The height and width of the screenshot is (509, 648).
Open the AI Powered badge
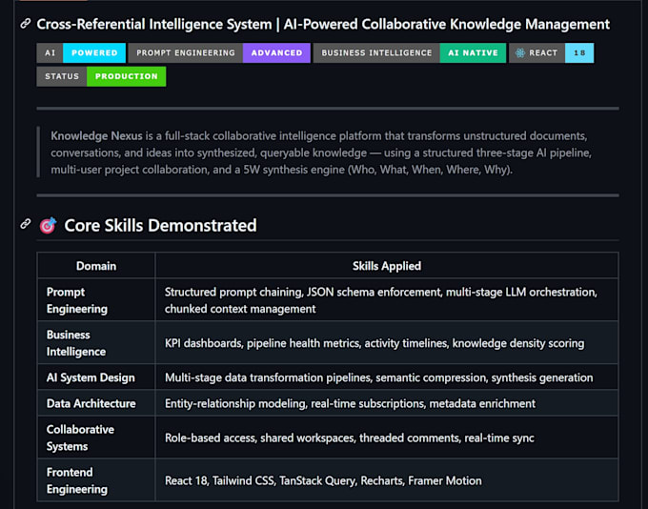[81, 53]
